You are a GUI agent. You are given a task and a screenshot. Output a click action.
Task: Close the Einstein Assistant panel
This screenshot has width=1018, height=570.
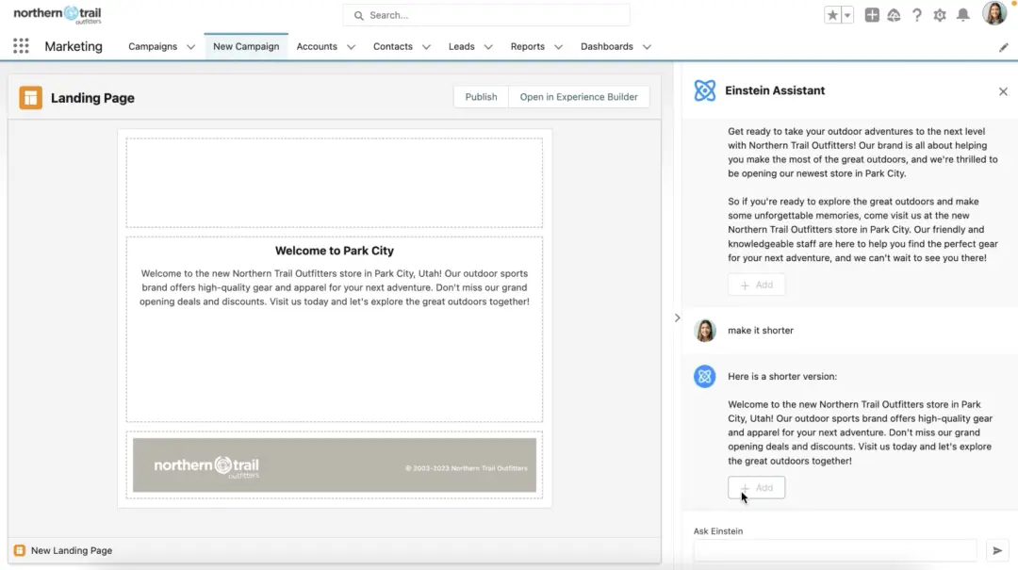(1003, 91)
